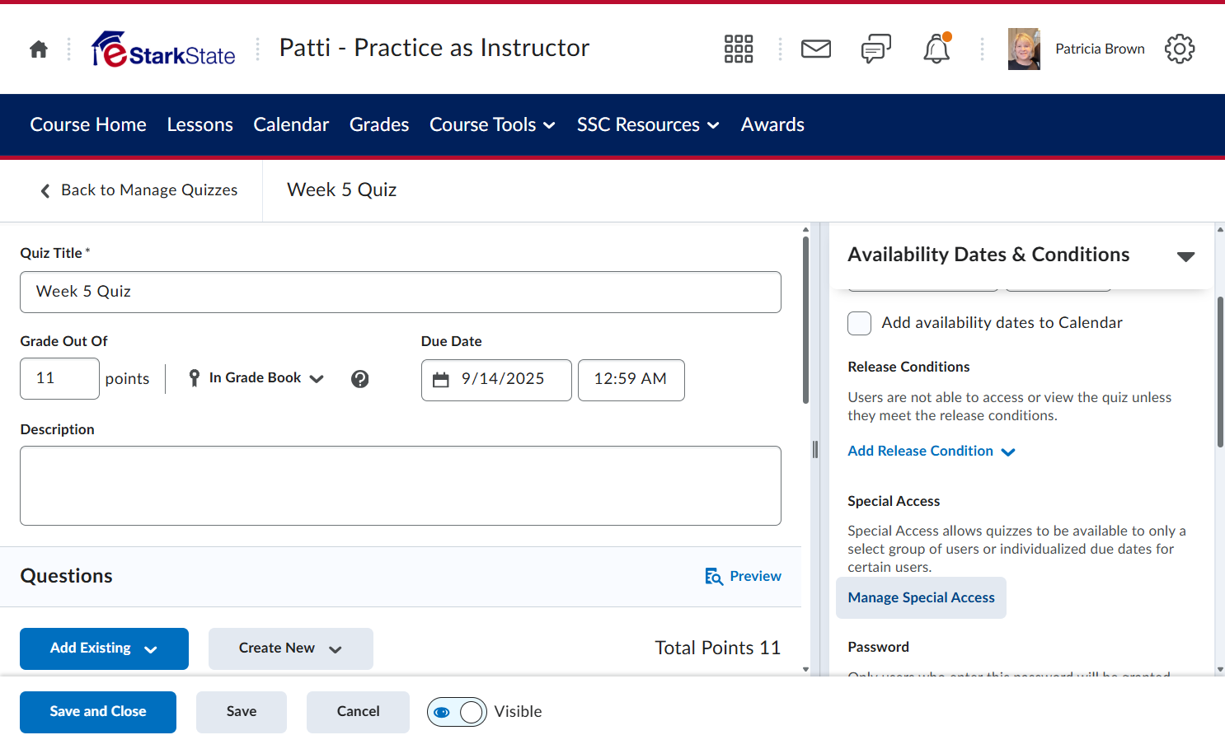The height and width of the screenshot is (749, 1225).
Task: Open the due date calendar picker icon
Action: pyautogui.click(x=441, y=380)
